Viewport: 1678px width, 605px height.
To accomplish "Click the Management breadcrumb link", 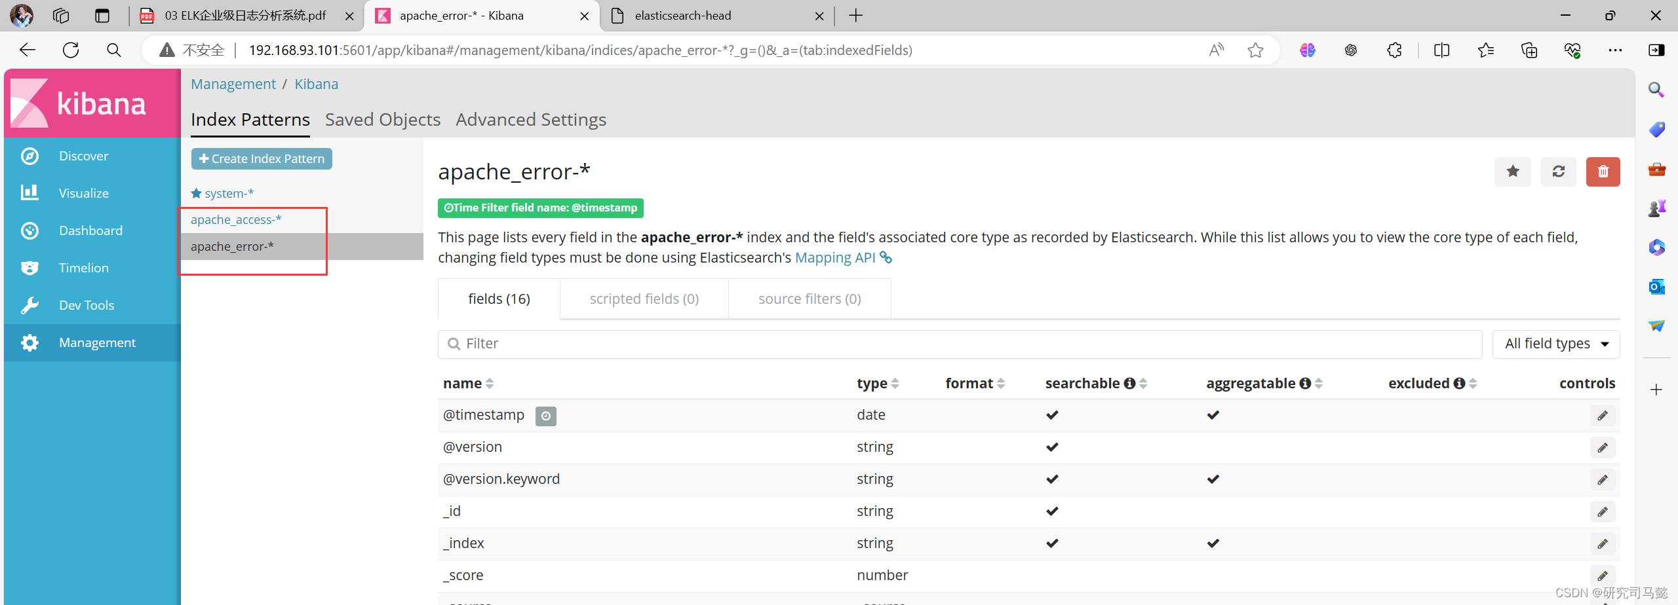I will click(233, 84).
